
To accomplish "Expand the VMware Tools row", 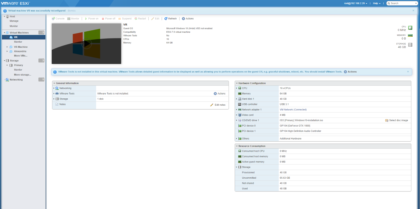I will click(54, 94).
